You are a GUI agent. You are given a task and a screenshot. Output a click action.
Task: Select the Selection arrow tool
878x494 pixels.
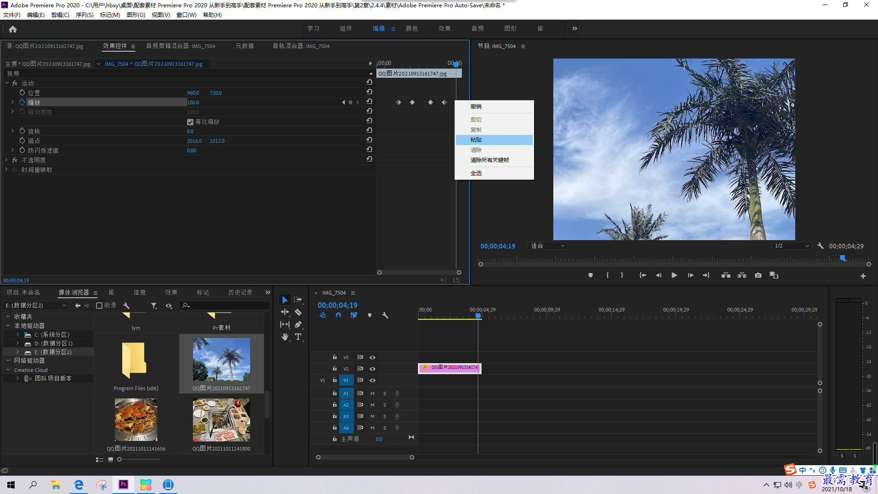point(285,300)
